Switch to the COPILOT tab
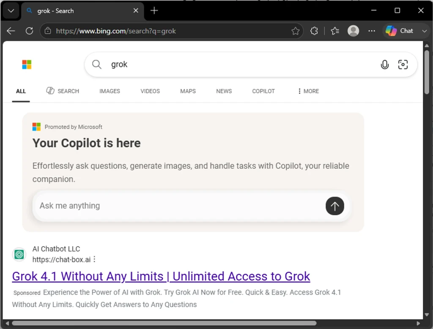The width and height of the screenshot is (433, 329). coord(263,91)
